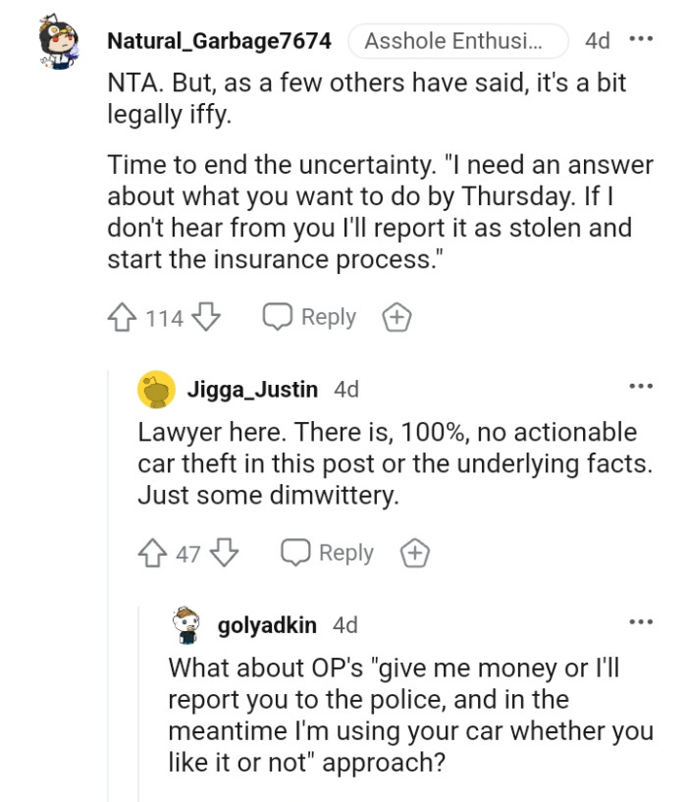Screen dimensions: 687x802
Task: Open the award icon on Natural_Garbage7674's comment
Action: (396, 316)
